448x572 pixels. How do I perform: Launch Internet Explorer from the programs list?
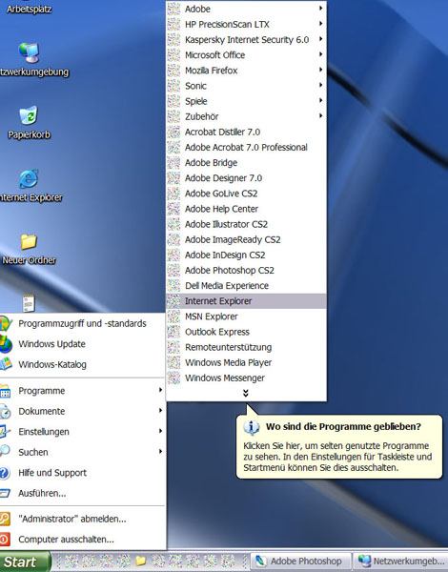coord(246,301)
